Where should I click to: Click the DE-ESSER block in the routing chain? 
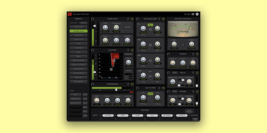[167, 115]
